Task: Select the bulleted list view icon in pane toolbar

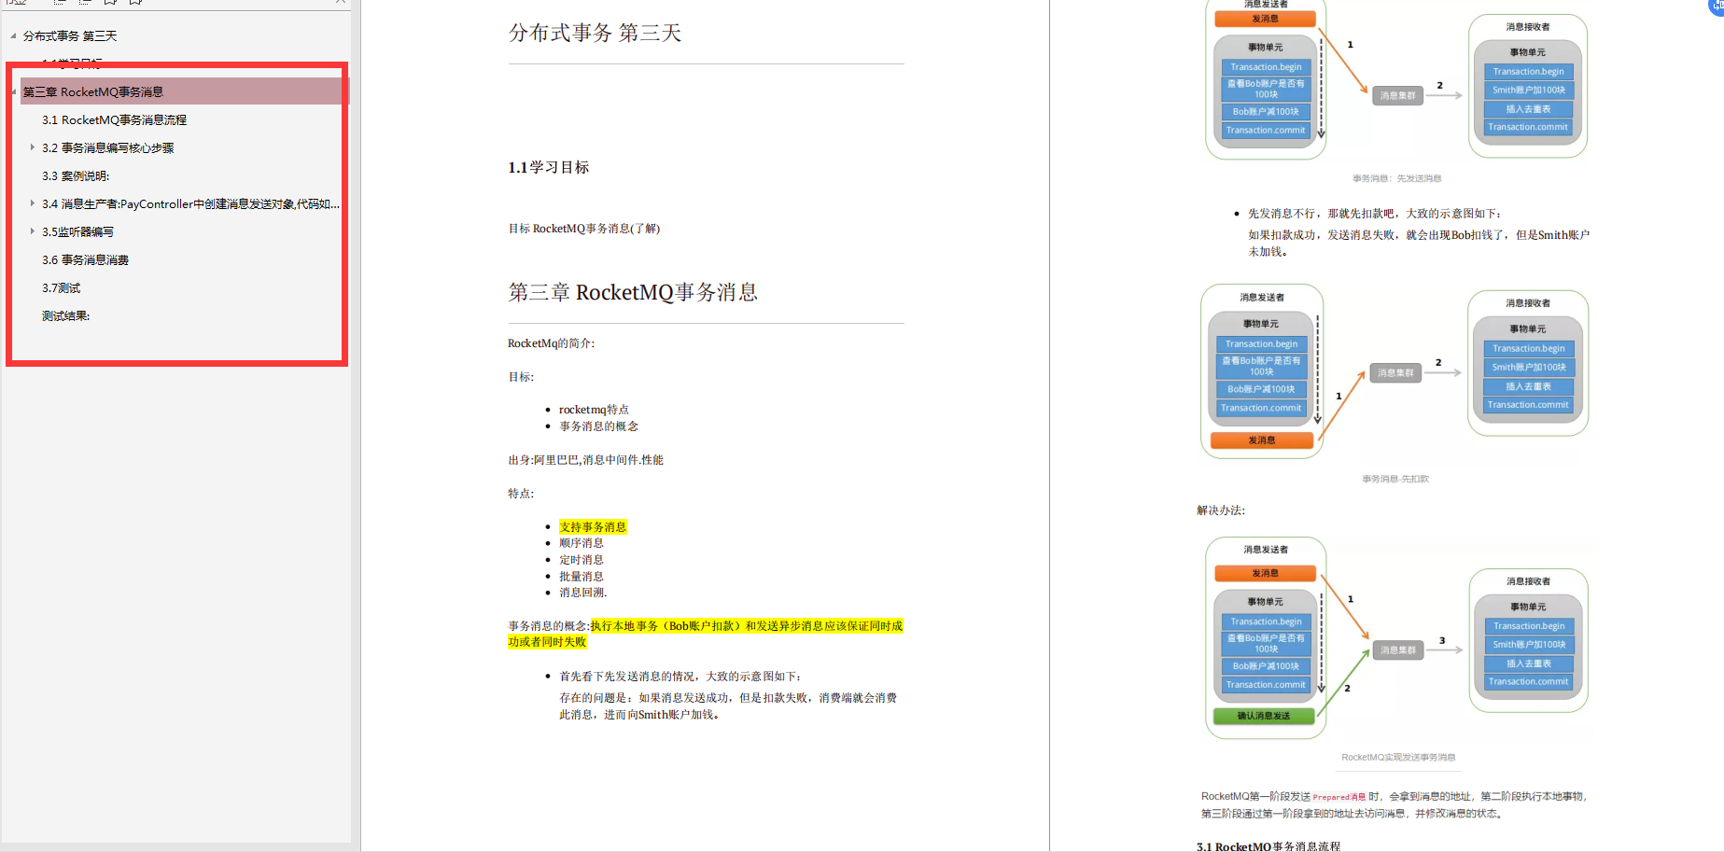Action: tap(58, 2)
